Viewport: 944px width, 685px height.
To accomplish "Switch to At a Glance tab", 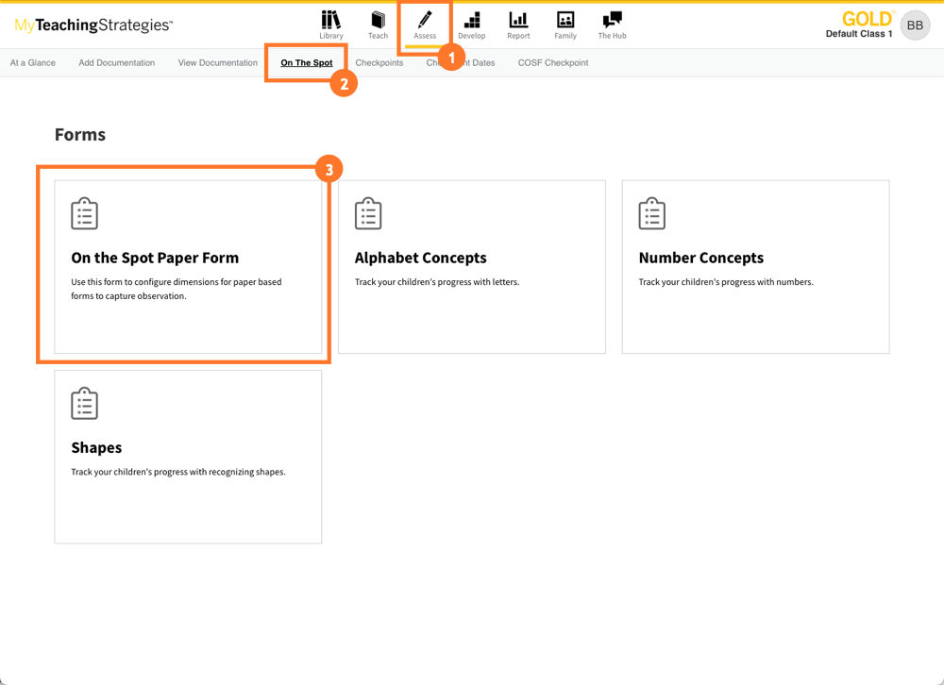I will coord(33,63).
